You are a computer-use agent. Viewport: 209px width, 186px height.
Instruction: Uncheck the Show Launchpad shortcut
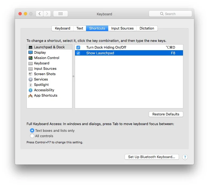click(78, 53)
